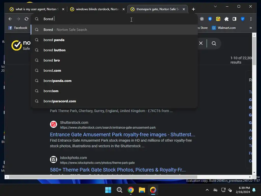The width and height of the screenshot is (261, 196).
Task: Open the Facebook bookmark
Action: coord(18,28)
